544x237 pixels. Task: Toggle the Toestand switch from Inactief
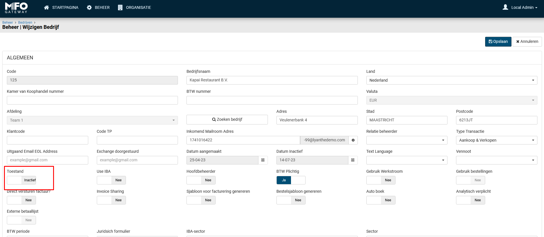pos(21,180)
